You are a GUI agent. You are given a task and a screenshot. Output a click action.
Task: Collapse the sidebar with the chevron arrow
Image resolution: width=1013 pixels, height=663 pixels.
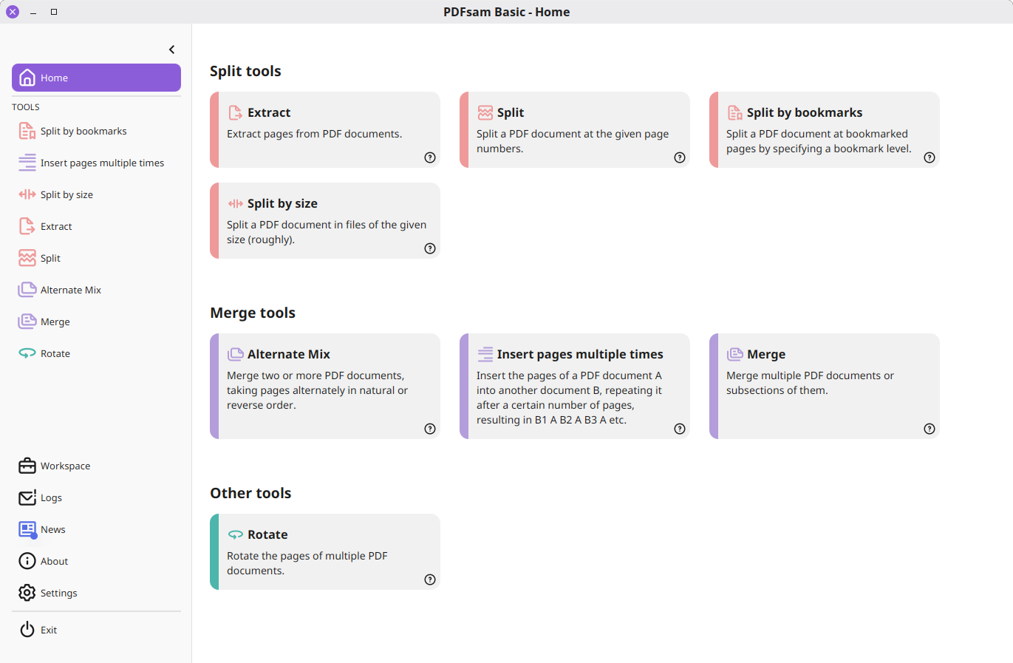tap(171, 50)
